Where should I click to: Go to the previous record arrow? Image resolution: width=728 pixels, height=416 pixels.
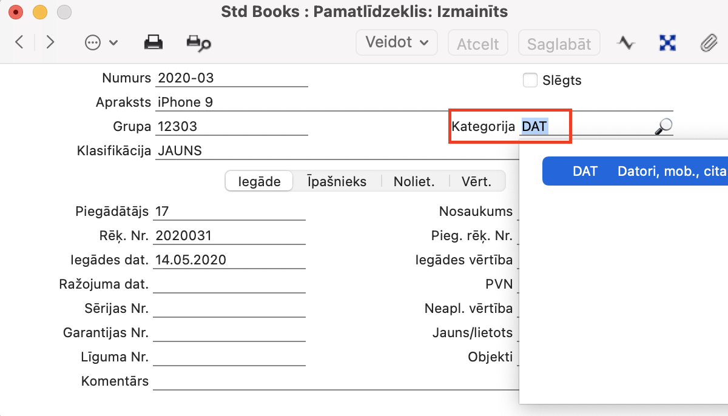19,42
